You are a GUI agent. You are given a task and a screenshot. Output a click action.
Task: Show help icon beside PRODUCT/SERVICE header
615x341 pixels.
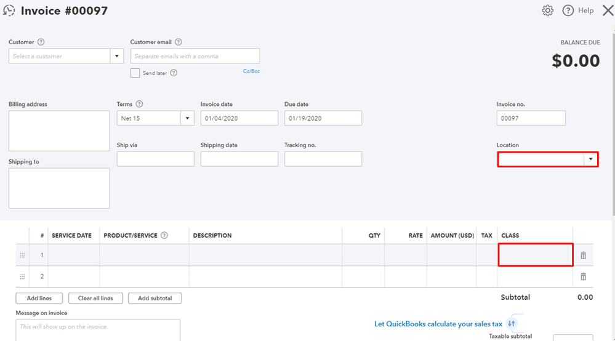[x=164, y=235]
